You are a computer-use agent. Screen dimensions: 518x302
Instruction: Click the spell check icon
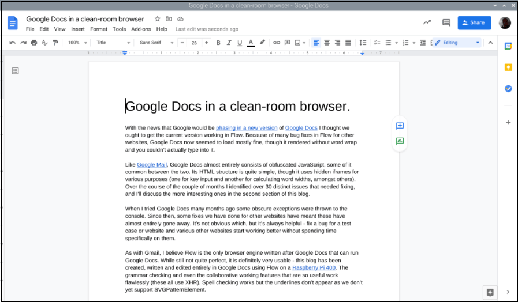pyautogui.click(x=44, y=43)
